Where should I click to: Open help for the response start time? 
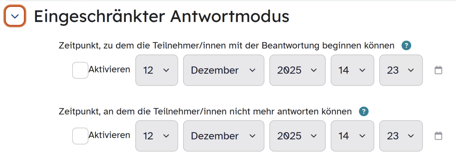click(x=406, y=46)
